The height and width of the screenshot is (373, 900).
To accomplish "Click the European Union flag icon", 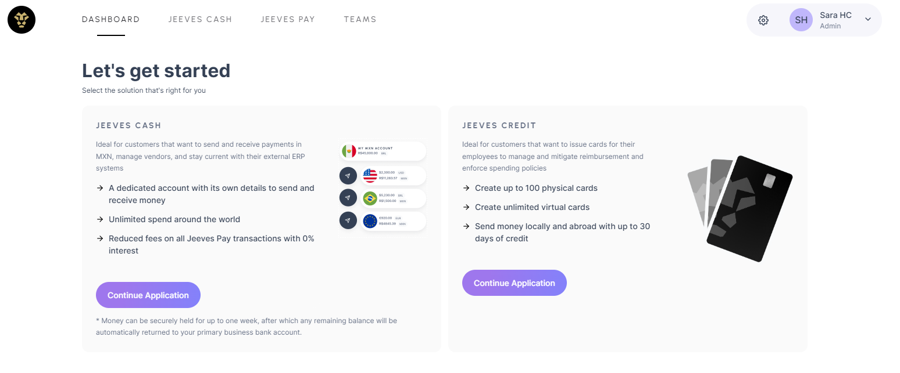I will (370, 220).
